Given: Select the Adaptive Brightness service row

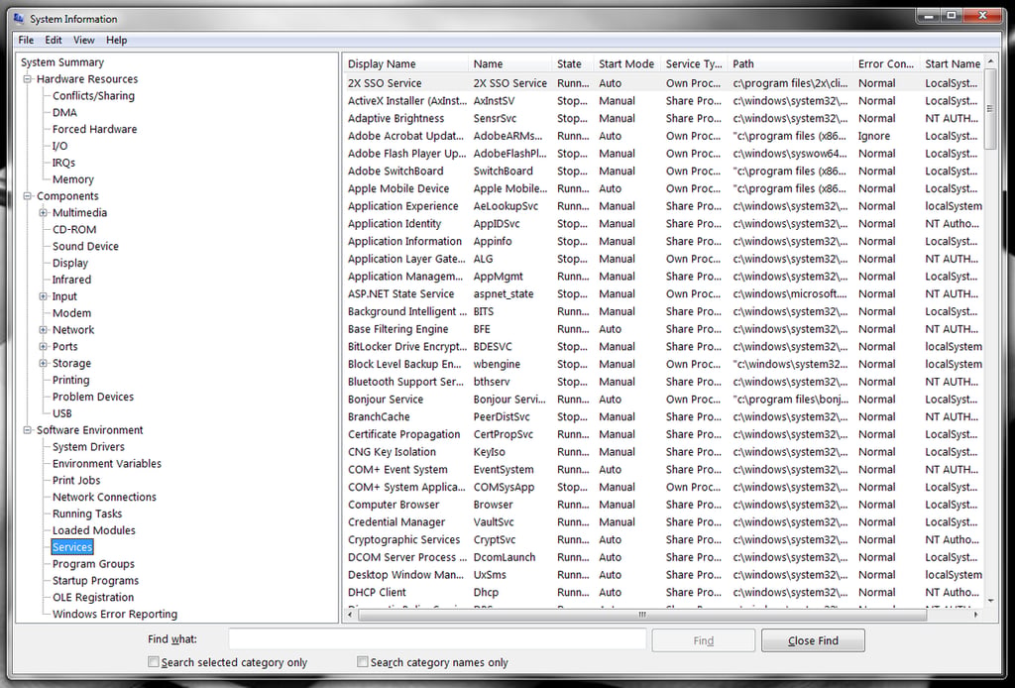Looking at the screenshot, I should point(663,118).
